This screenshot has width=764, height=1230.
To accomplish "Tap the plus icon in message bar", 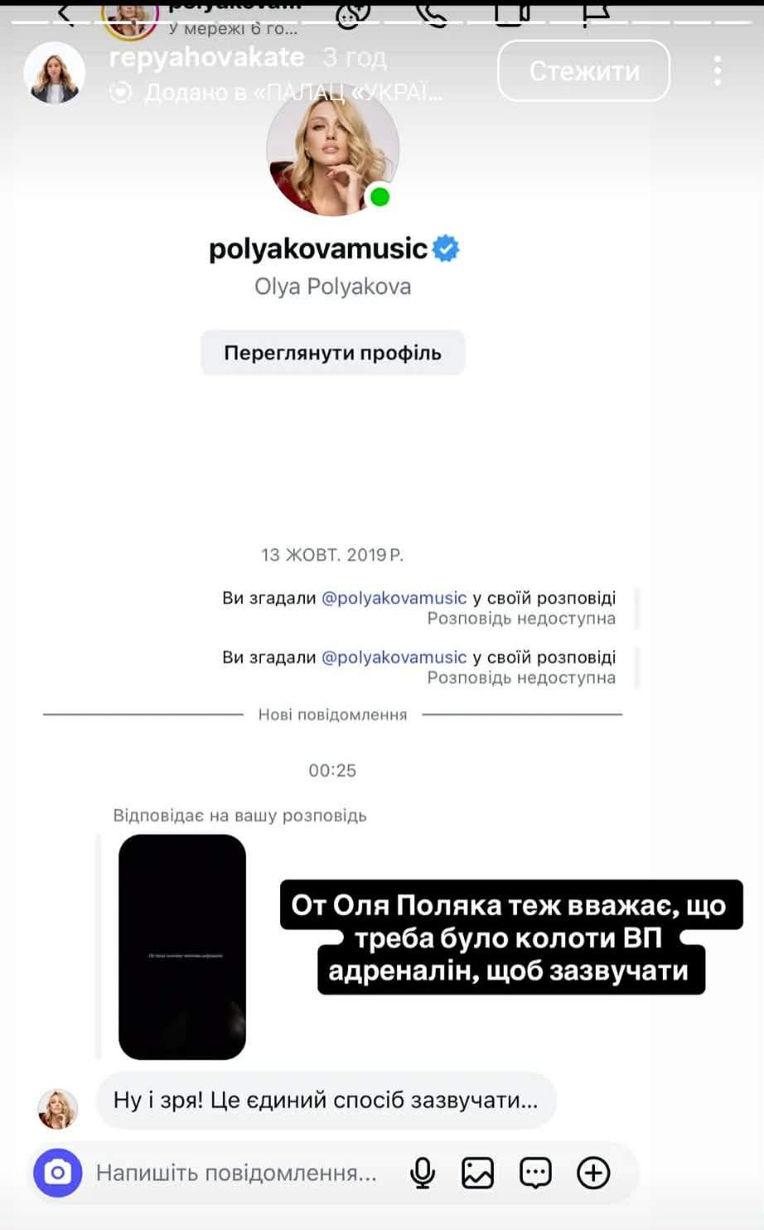I will point(593,1173).
